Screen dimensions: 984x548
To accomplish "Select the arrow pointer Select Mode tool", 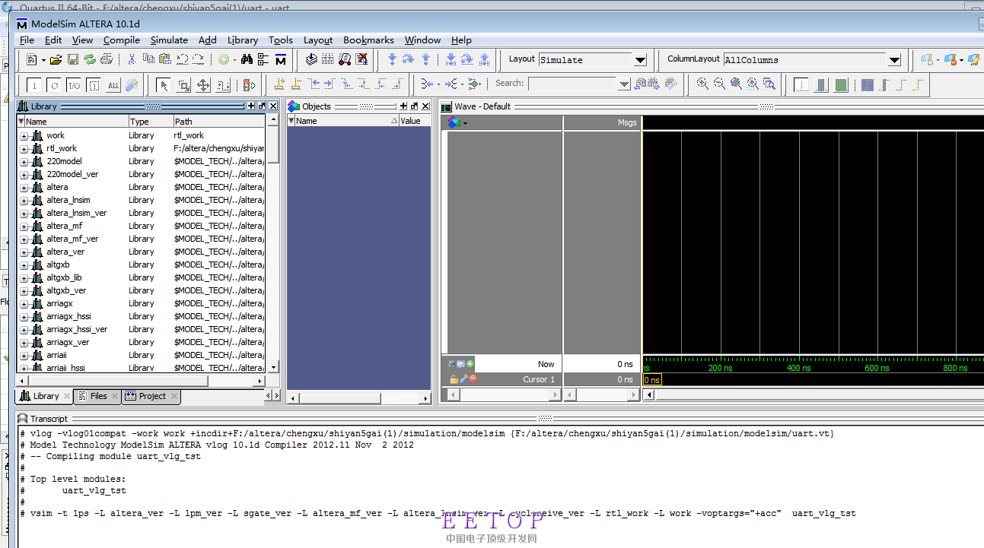I will point(163,84).
